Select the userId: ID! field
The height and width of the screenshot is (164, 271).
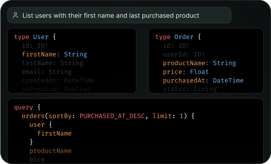(x=184, y=54)
